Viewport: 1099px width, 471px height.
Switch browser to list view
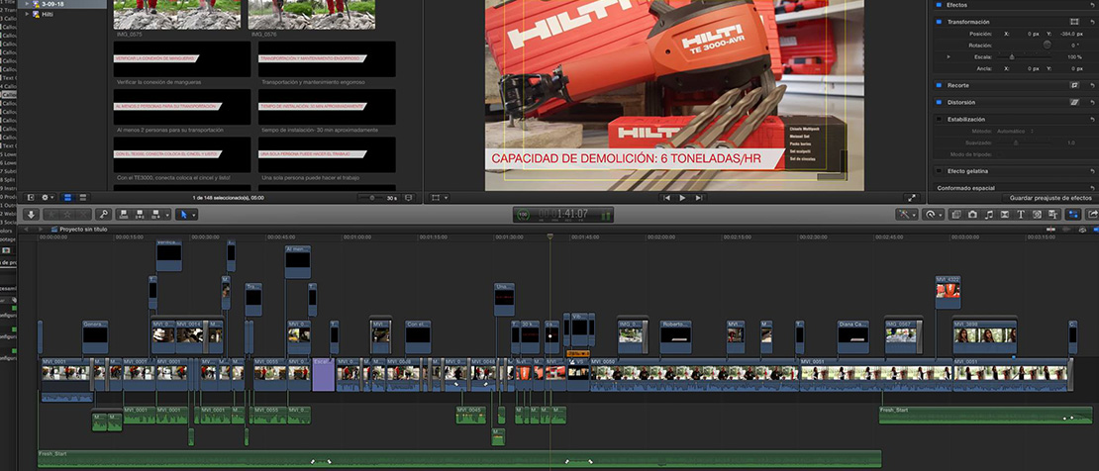(83, 198)
